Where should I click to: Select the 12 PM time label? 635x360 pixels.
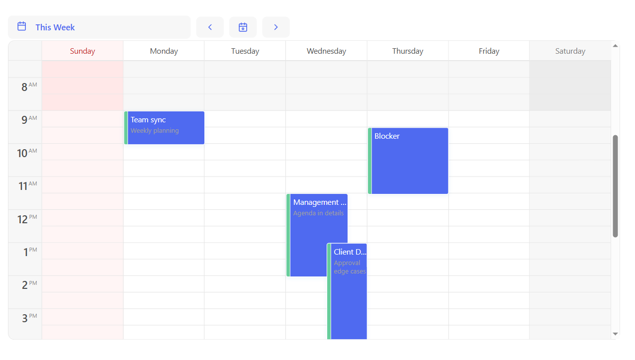tap(25, 218)
